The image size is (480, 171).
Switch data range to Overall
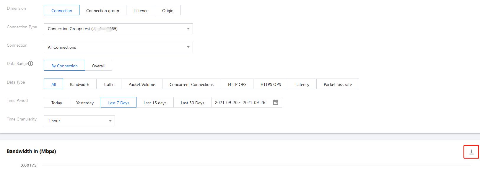coord(98,66)
